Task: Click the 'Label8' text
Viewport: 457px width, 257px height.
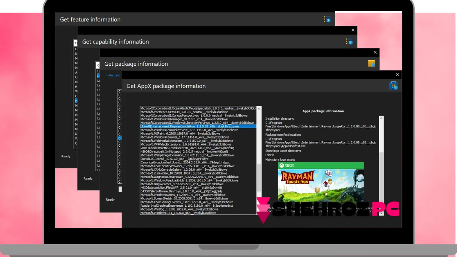Action: tap(270, 155)
